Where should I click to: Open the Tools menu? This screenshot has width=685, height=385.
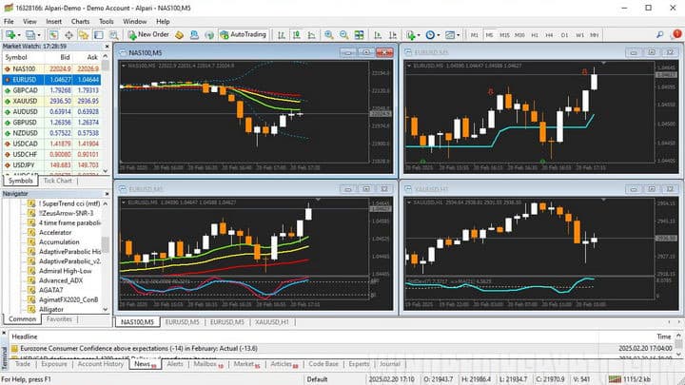[x=107, y=21]
